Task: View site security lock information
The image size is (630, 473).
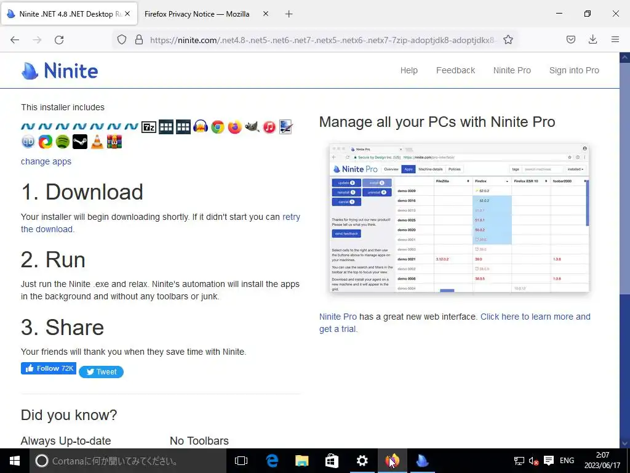Action: [x=139, y=40]
